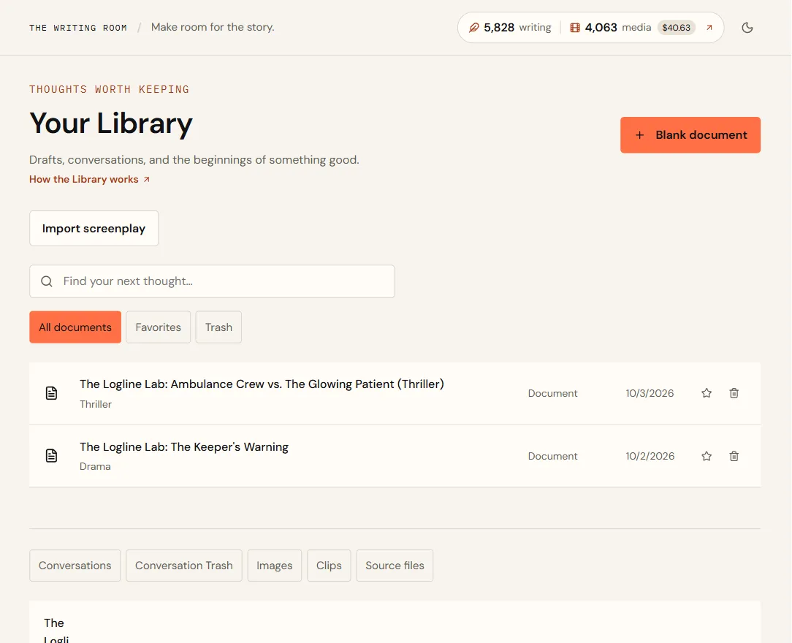792x643 pixels.
Task: Select the Images tab
Action: pyautogui.click(x=274, y=566)
